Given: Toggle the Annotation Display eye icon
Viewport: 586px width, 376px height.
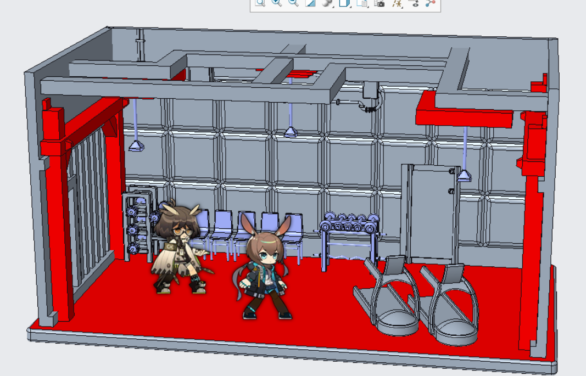Looking at the screenshot, I should point(415,3).
